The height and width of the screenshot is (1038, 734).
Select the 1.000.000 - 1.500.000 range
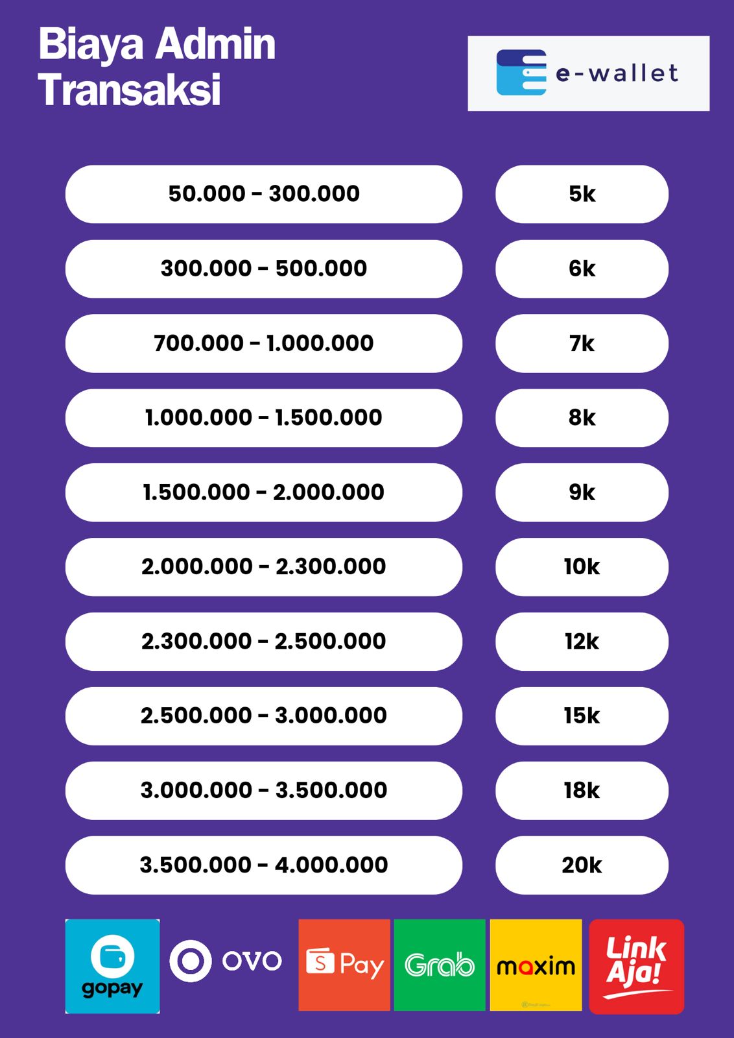[x=263, y=418]
